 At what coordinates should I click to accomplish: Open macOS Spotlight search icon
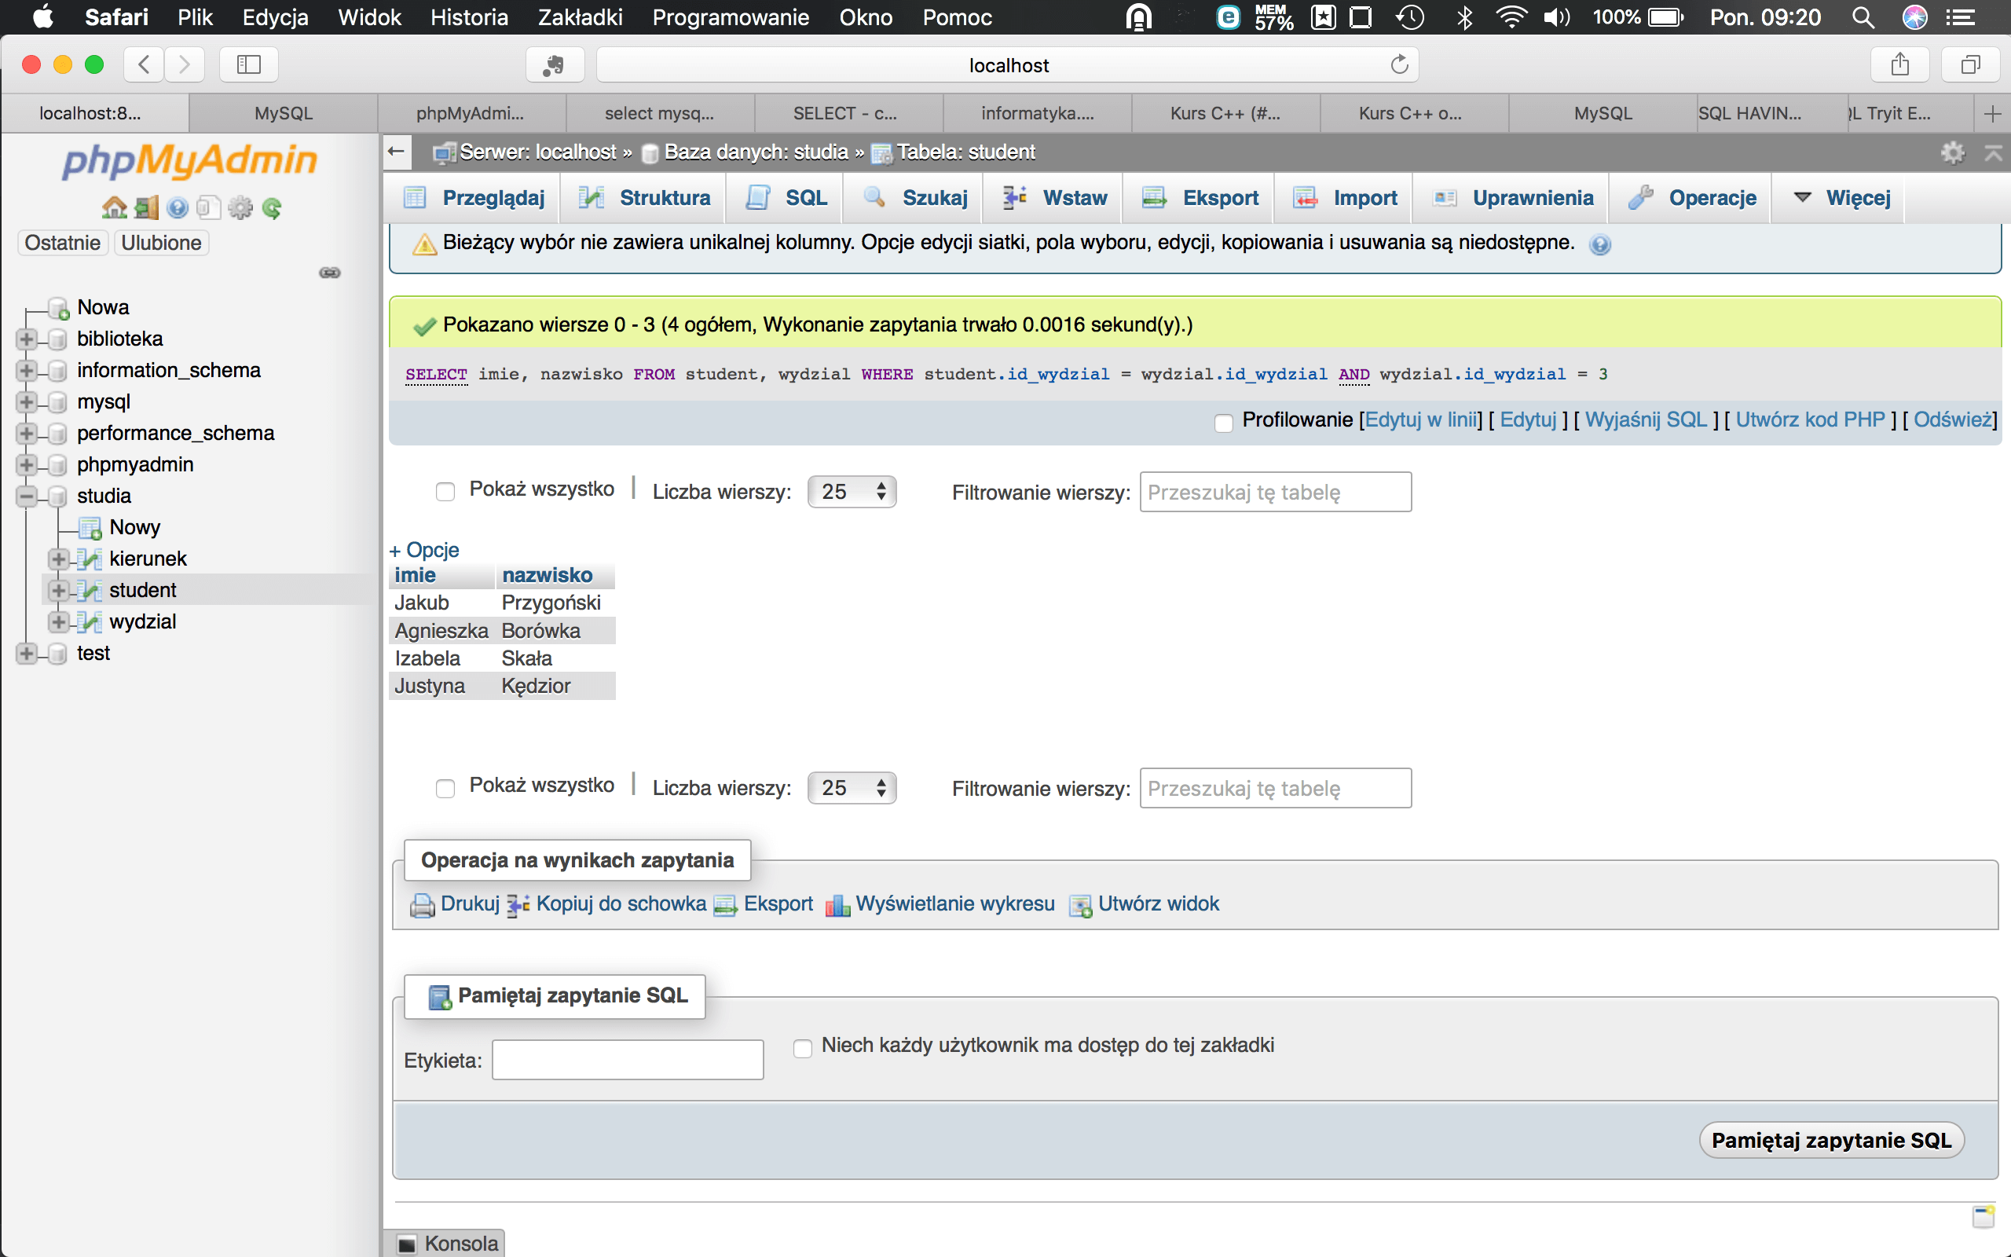point(1863,16)
